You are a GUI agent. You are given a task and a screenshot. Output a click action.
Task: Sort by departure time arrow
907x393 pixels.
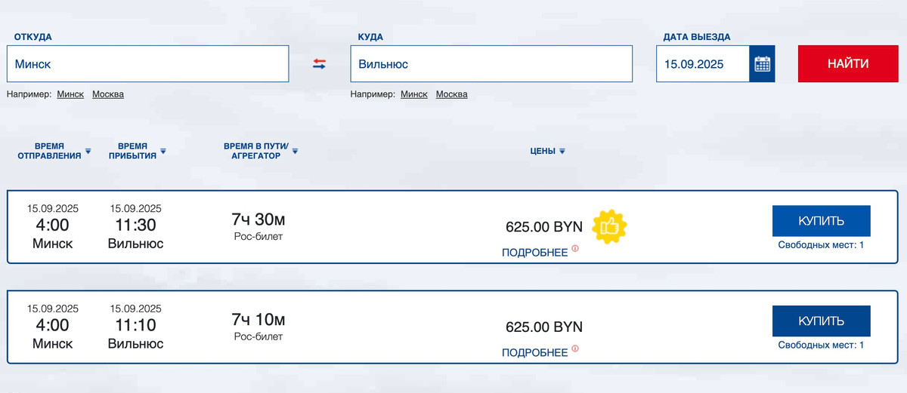click(x=88, y=151)
